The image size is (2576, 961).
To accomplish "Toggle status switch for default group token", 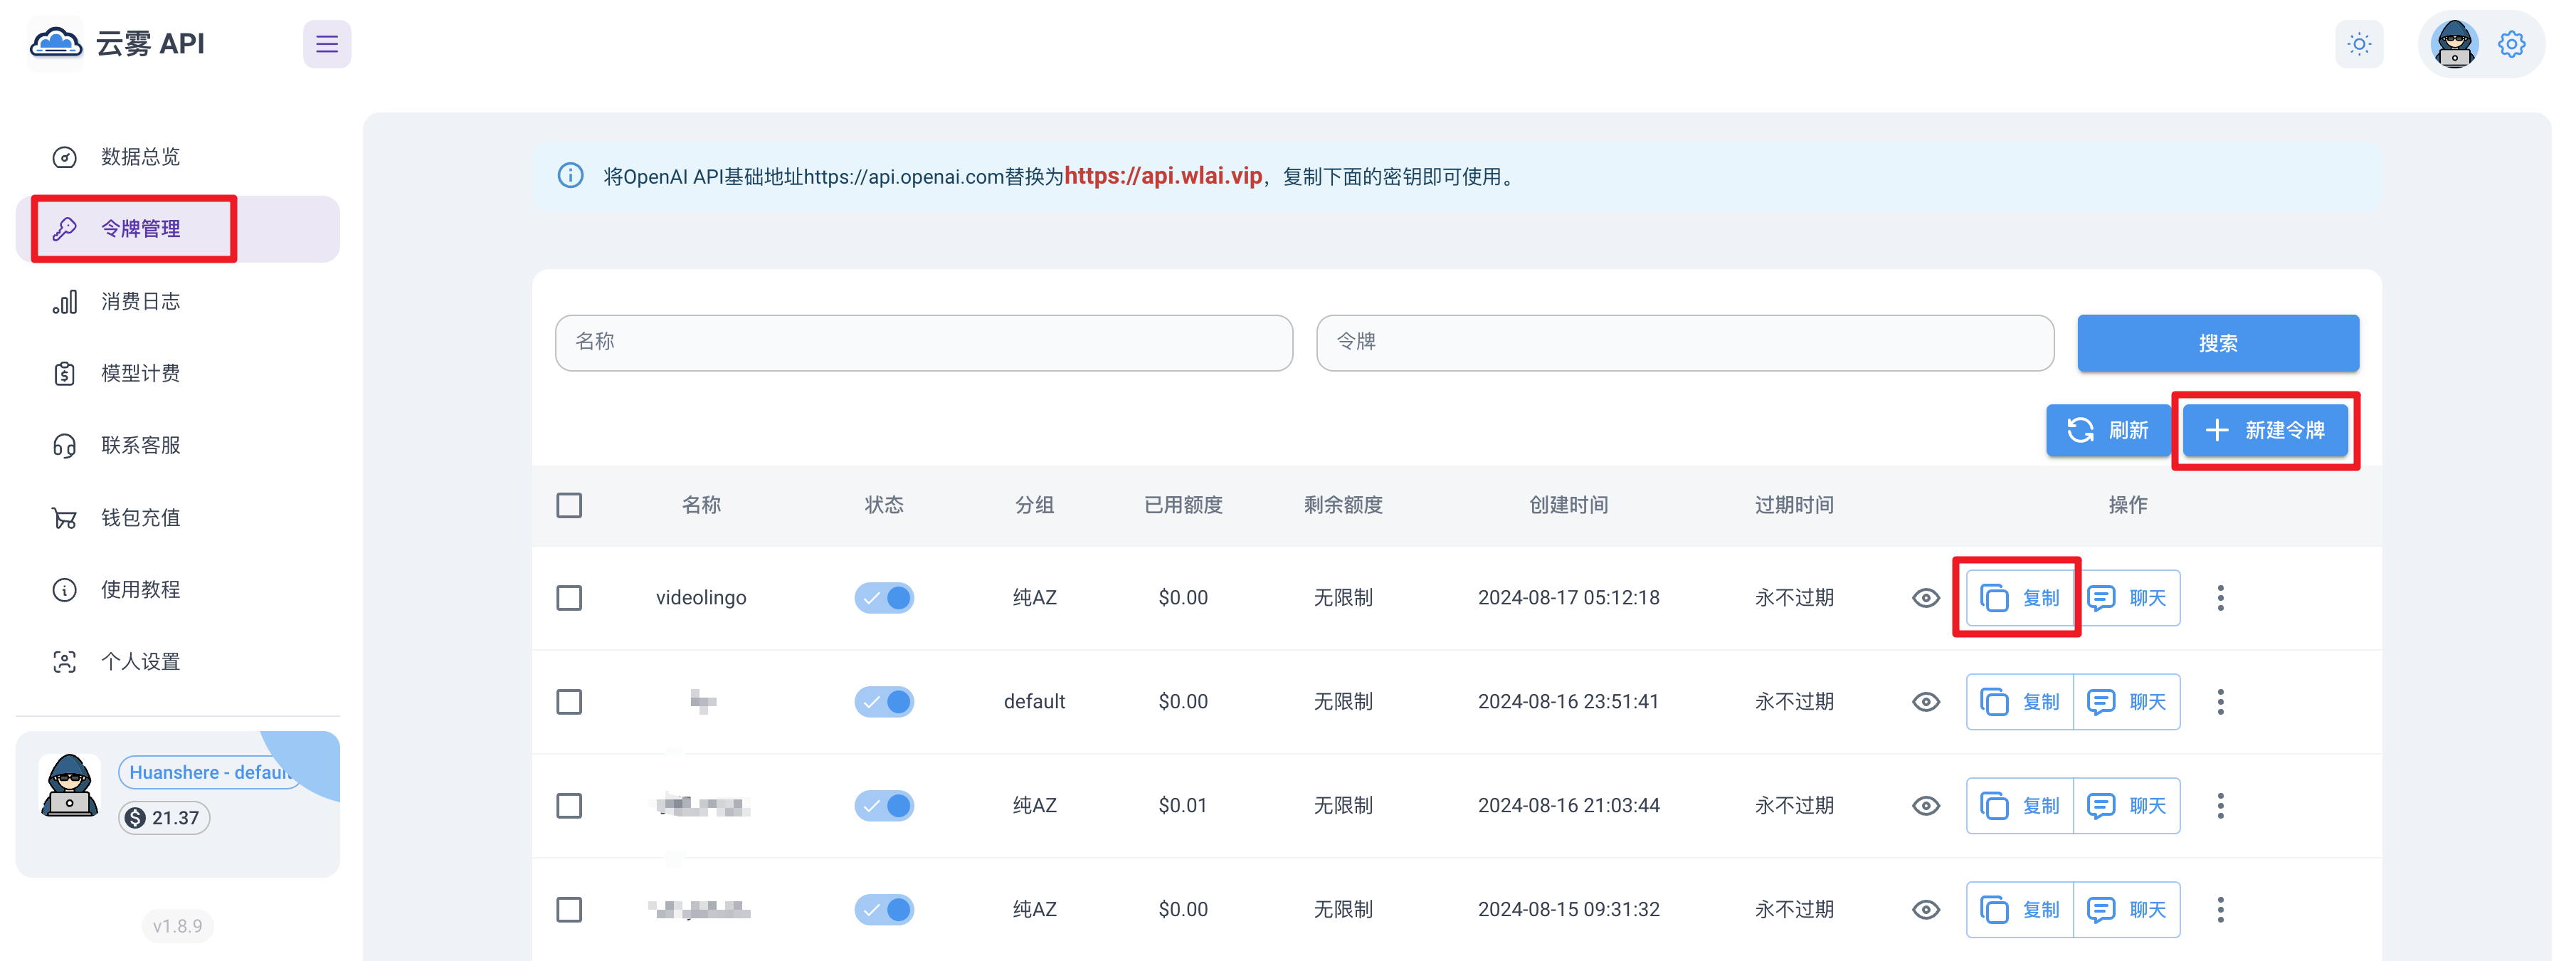I will [884, 702].
